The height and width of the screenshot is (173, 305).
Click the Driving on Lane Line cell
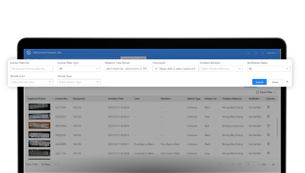click(x=233, y=126)
